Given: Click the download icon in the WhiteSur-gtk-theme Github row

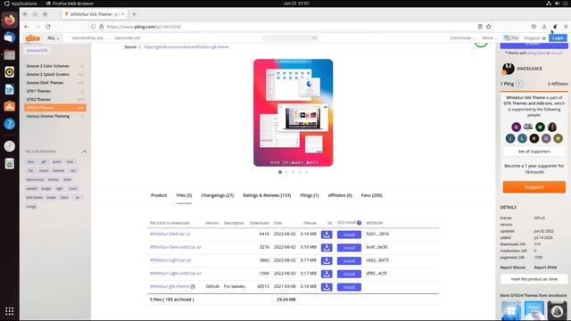Looking at the screenshot, I should coord(327,287).
